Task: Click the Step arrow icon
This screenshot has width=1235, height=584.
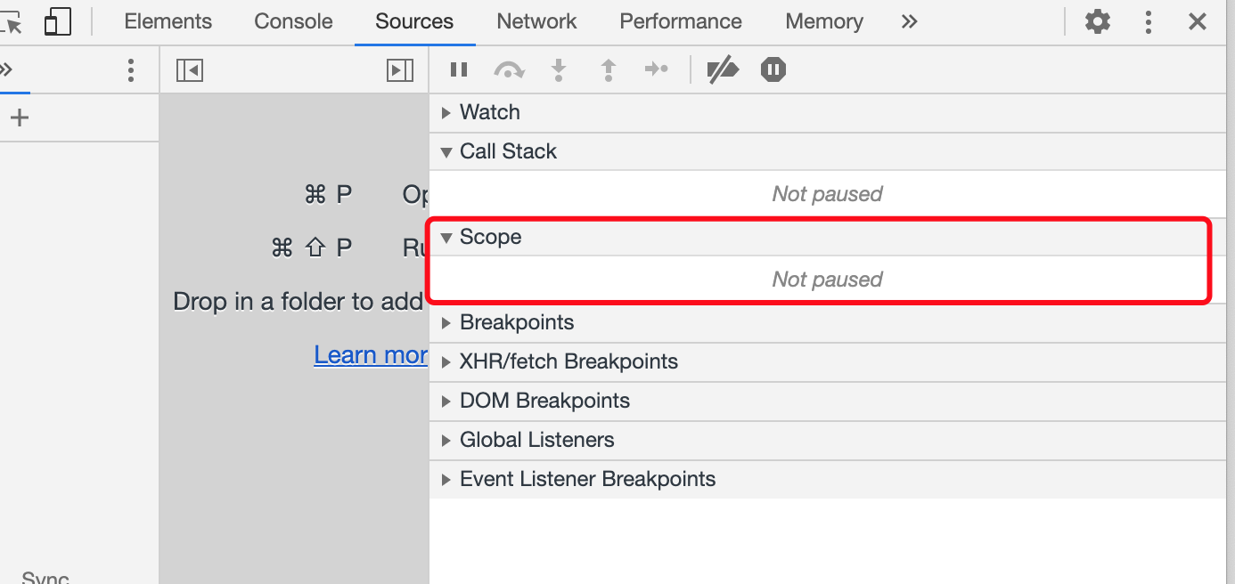Action: coord(657,69)
